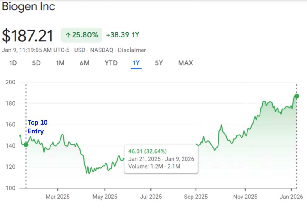Choose the 1M chart range
The height and width of the screenshot is (208, 307).
[60, 63]
